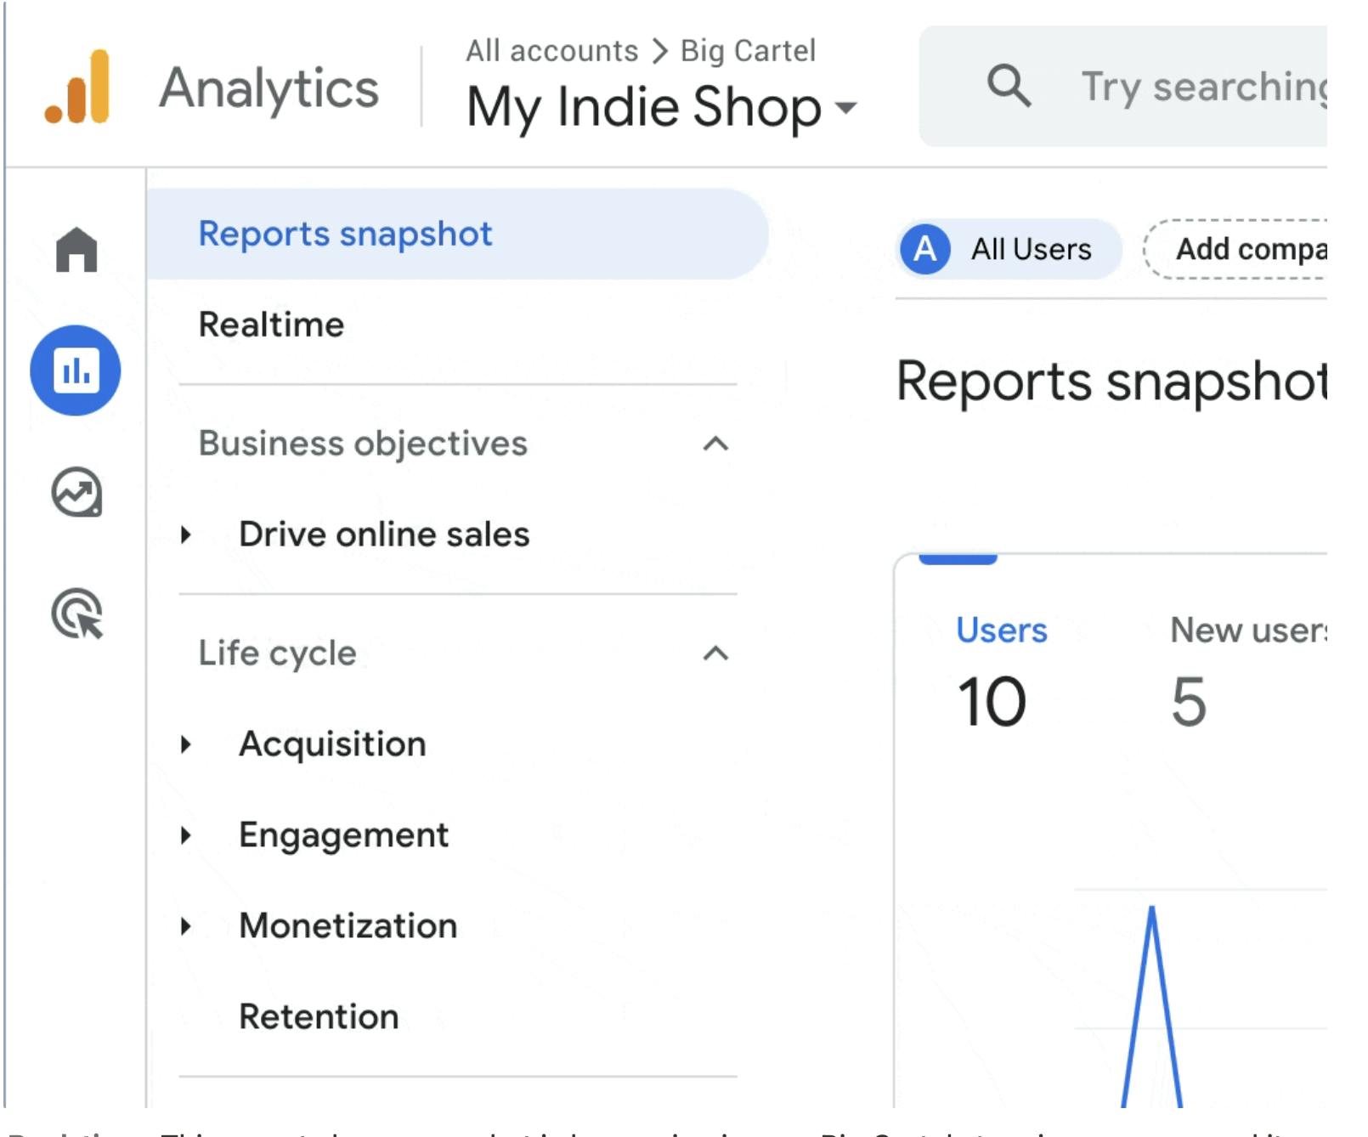
Task: Select Reports snapshot in navigation
Action: [458, 234]
